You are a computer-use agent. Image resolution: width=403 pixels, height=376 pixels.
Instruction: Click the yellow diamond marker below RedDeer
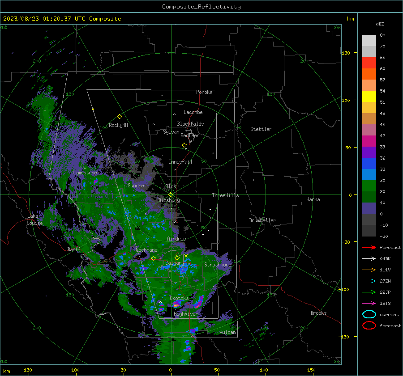(x=184, y=145)
